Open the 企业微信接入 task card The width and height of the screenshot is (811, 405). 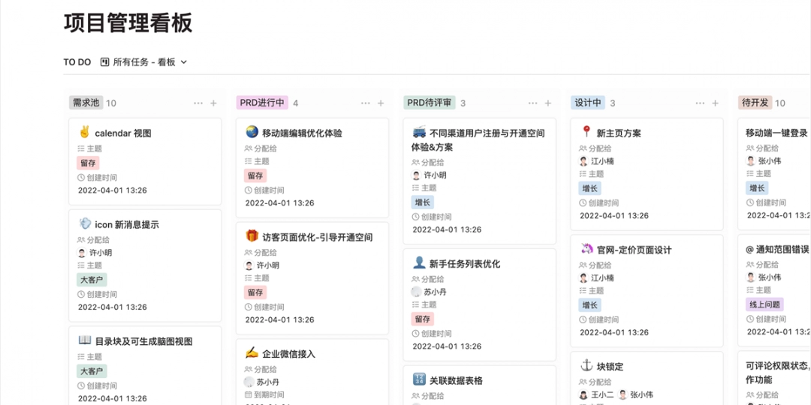(x=288, y=354)
